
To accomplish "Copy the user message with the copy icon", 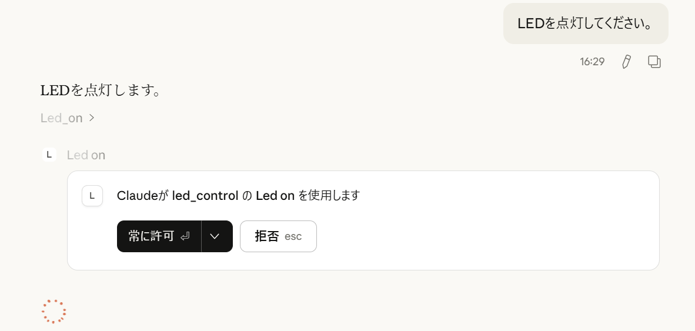I will pos(654,62).
